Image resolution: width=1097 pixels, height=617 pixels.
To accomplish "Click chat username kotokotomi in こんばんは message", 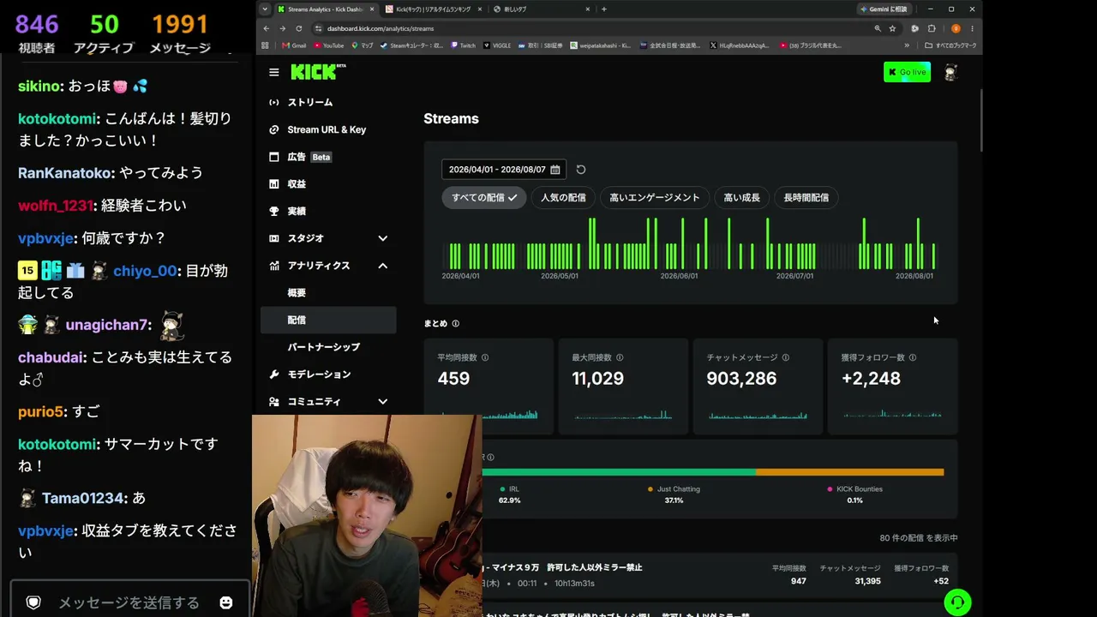I will 58,119.
